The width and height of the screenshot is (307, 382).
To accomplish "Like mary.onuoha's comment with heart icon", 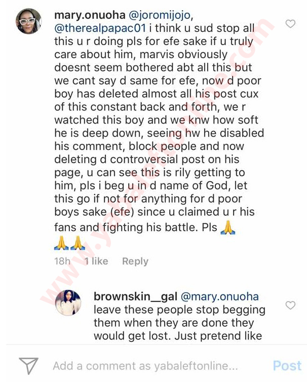I will pyautogui.click(x=290, y=24).
